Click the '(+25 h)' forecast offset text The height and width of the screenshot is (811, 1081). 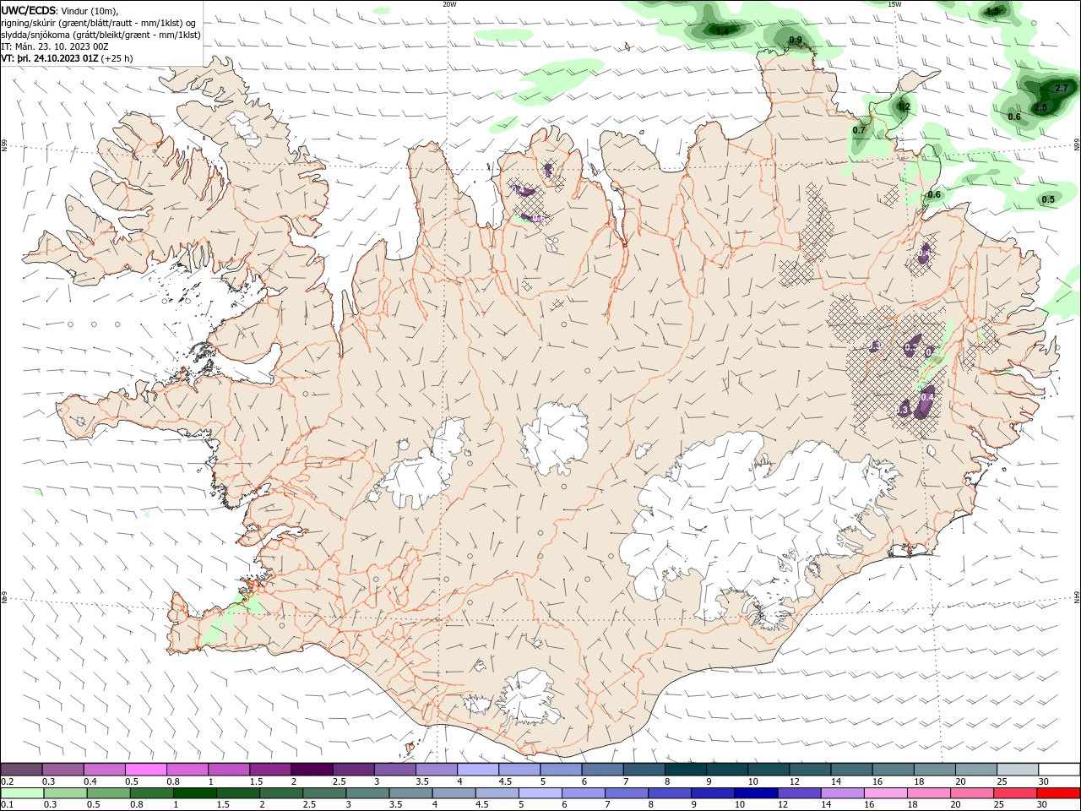(117, 58)
